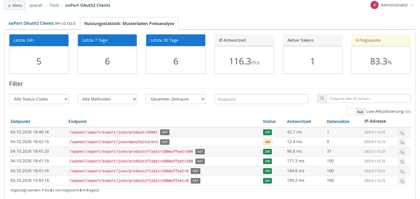The image size is (420, 199).
Task: Open details for the 18:41:18 request
Action: (x=402, y=161)
